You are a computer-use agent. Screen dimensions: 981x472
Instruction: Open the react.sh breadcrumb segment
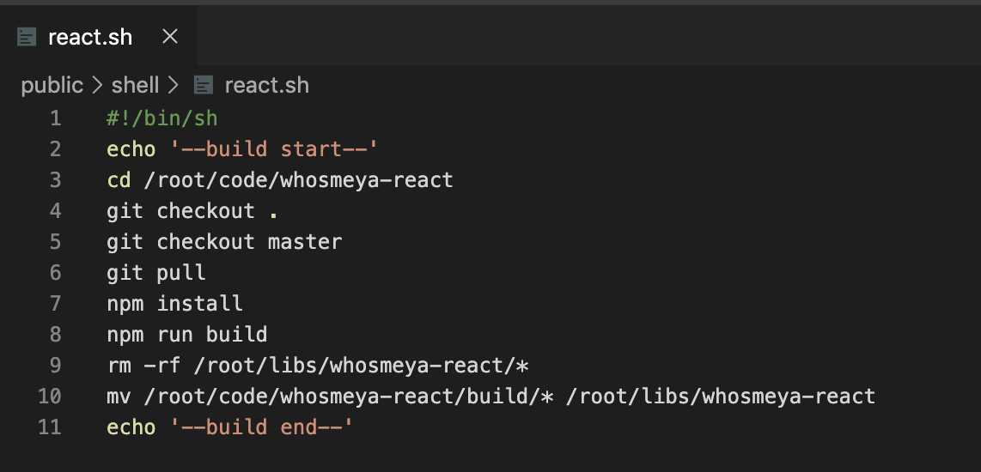tap(266, 85)
